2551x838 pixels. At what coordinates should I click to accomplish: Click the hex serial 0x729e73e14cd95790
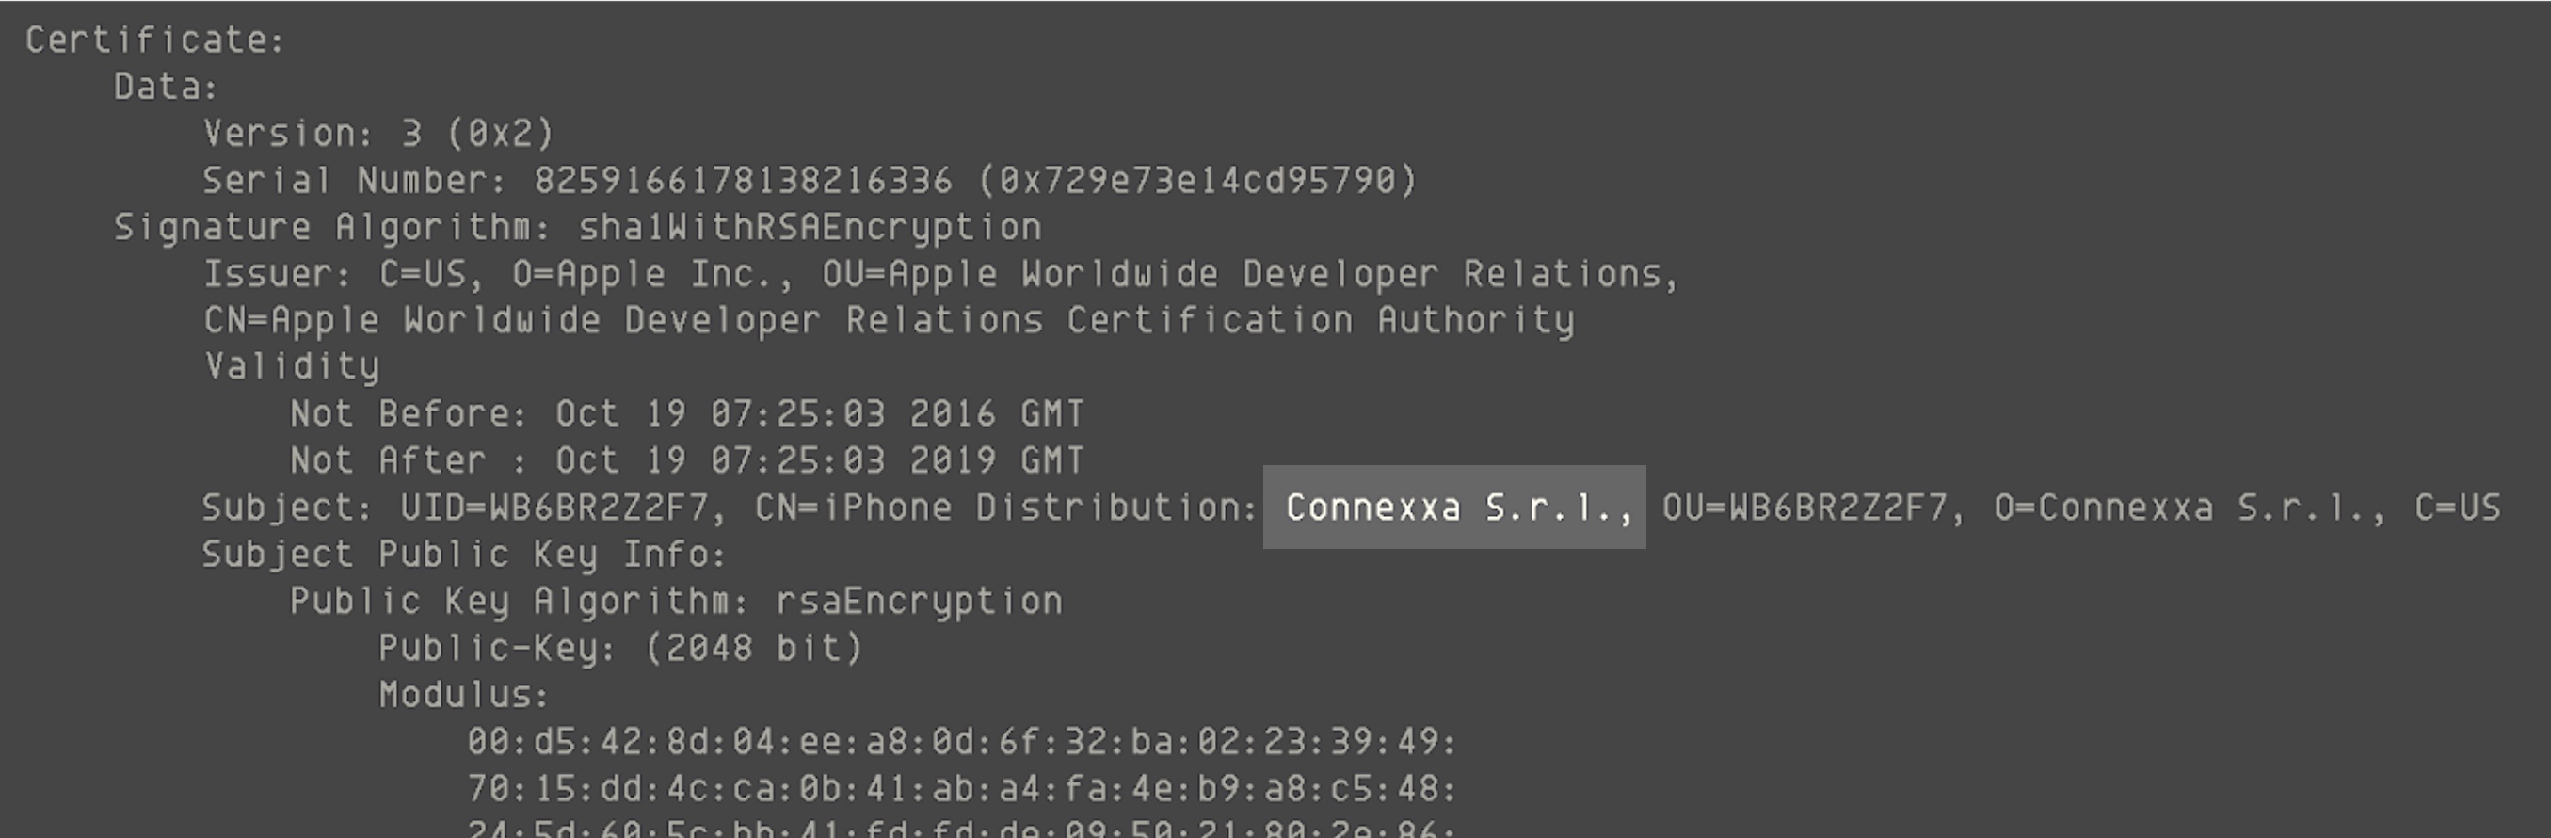point(1198,180)
